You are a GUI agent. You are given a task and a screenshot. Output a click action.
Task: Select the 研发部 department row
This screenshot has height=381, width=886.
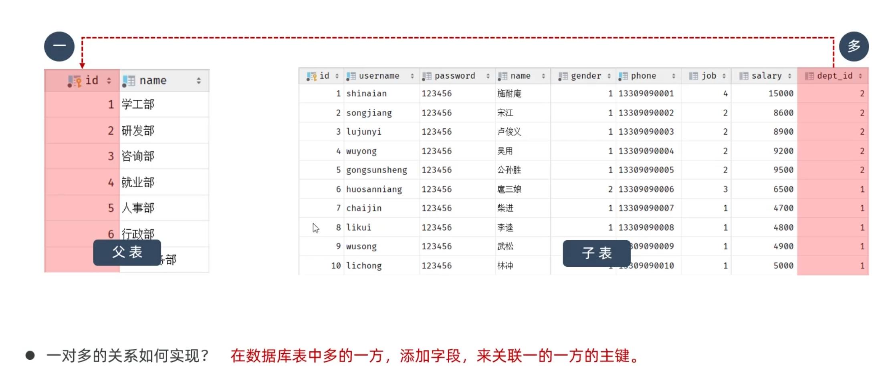pyautogui.click(x=138, y=131)
